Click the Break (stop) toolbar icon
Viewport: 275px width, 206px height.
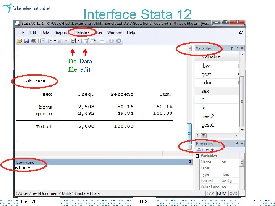coord(119,41)
